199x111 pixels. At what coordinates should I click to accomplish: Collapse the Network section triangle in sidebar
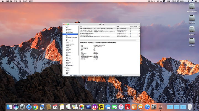64,67
